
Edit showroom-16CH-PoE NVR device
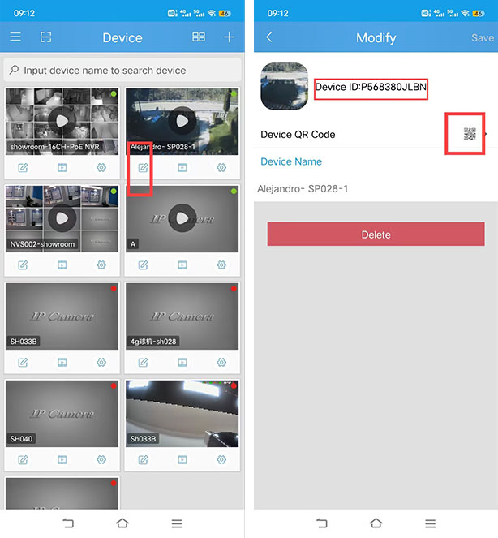coord(23,167)
